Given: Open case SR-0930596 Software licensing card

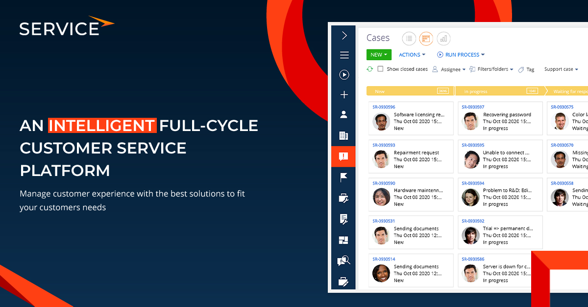Looking at the screenshot, I should (x=411, y=118).
